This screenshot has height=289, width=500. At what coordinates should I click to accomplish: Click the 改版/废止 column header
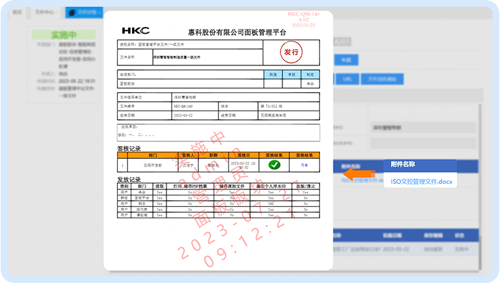[x=305, y=186]
